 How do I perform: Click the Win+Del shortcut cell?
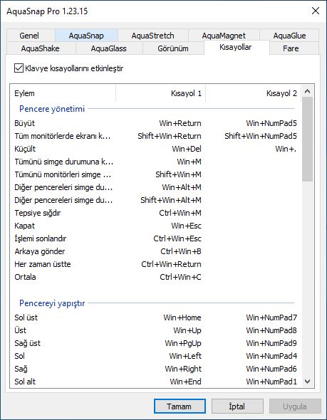point(187,149)
